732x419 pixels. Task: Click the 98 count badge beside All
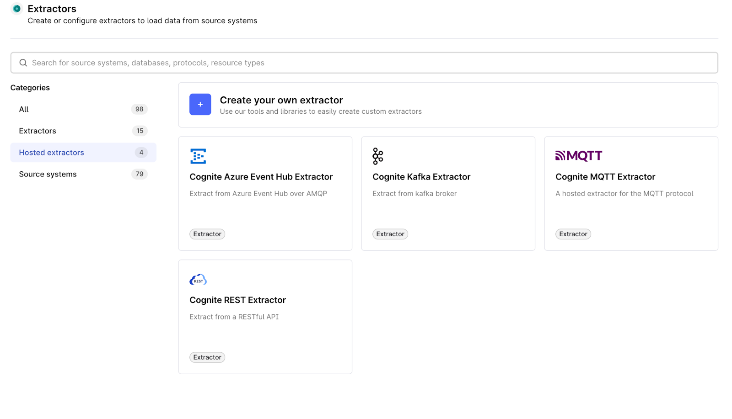click(140, 109)
